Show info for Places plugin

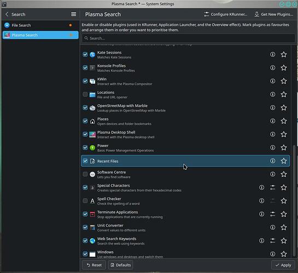pyautogui.click(x=272, y=121)
